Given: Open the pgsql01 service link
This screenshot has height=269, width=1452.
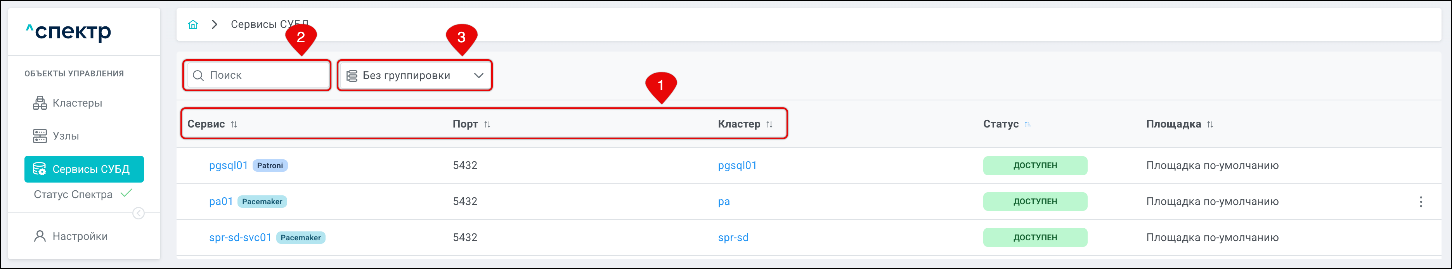Looking at the screenshot, I should pyautogui.click(x=228, y=166).
